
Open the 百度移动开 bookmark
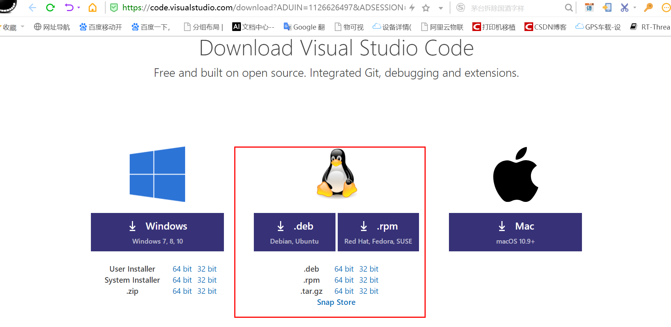(101, 27)
